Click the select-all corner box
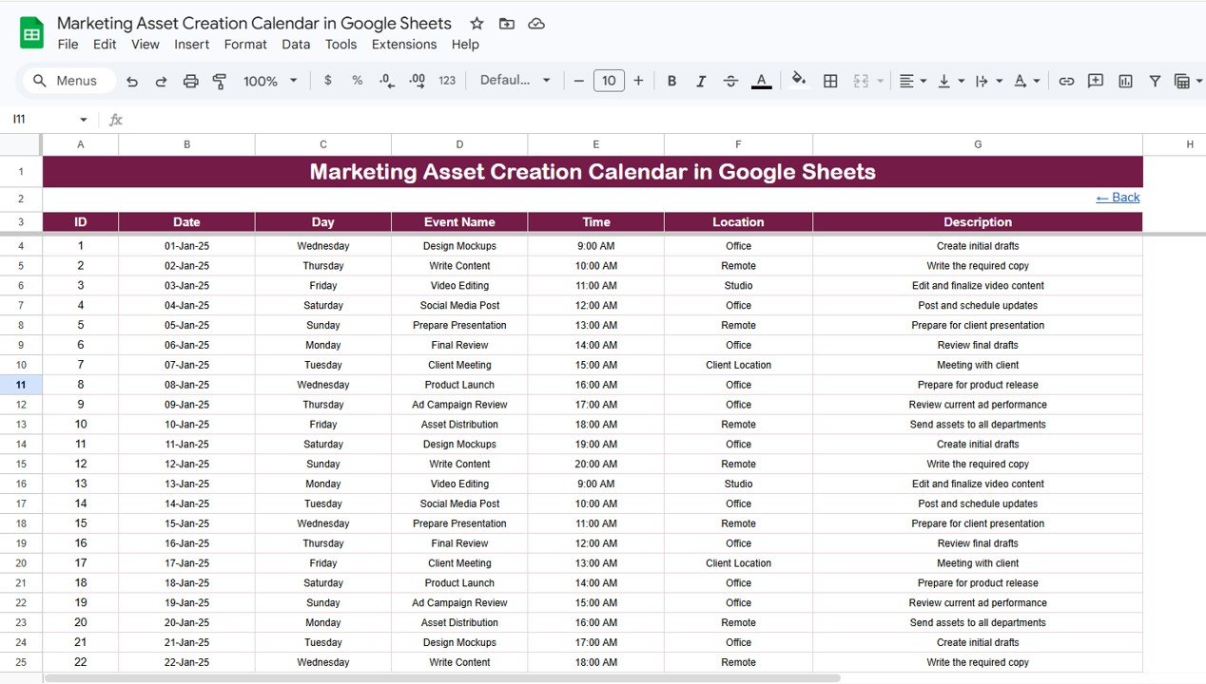The image size is (1206, 684). pos(21,144)
